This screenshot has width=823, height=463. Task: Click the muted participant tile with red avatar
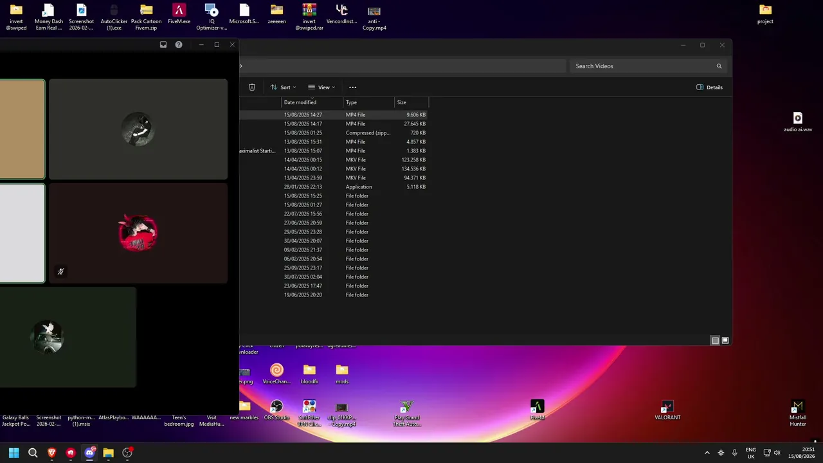click(x=138, y=233)
